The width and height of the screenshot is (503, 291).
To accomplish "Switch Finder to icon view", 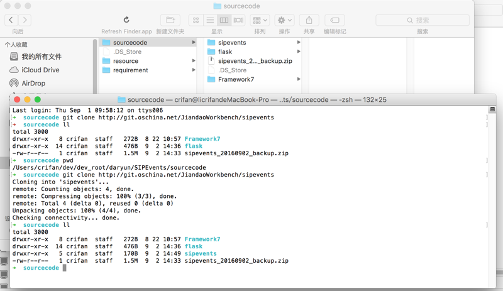I will coord(196,20).
